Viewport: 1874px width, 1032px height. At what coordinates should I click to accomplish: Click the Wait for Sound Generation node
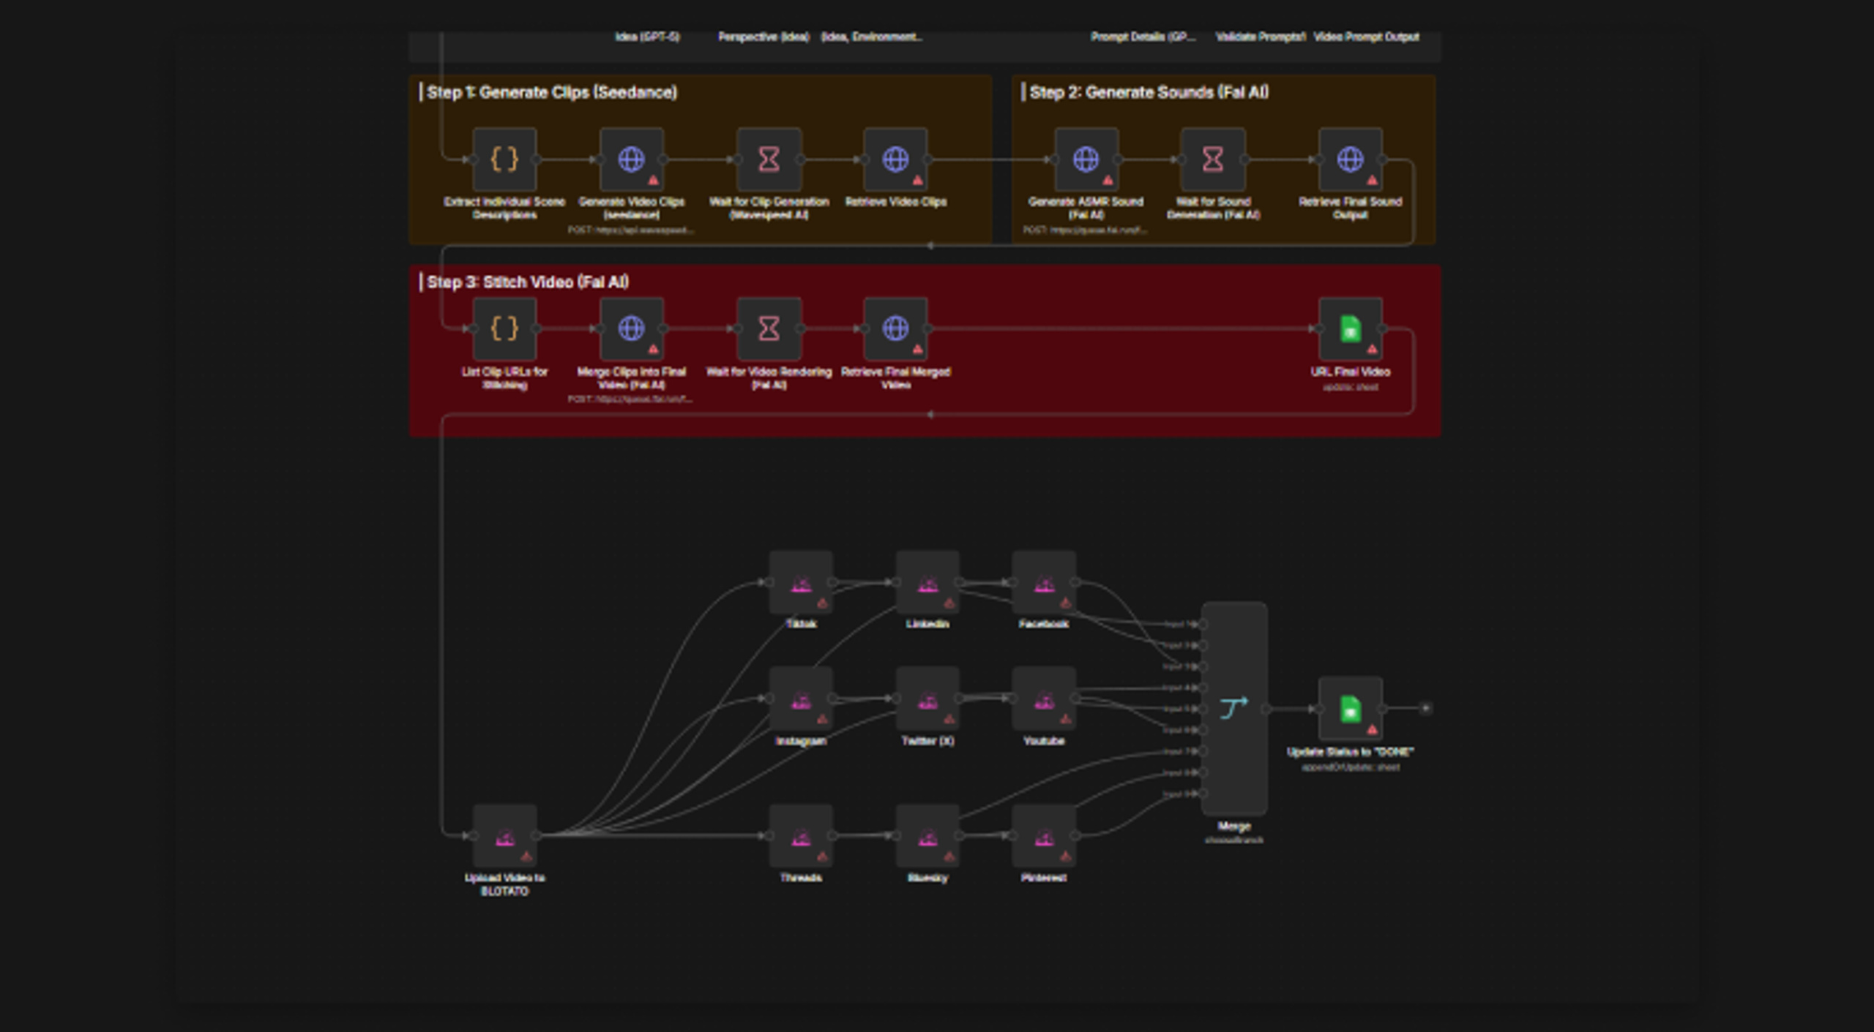pos(1213,159)
